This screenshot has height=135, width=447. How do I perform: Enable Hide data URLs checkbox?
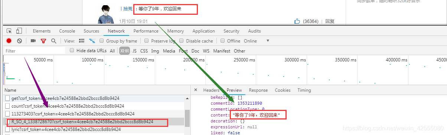point(72,51)
